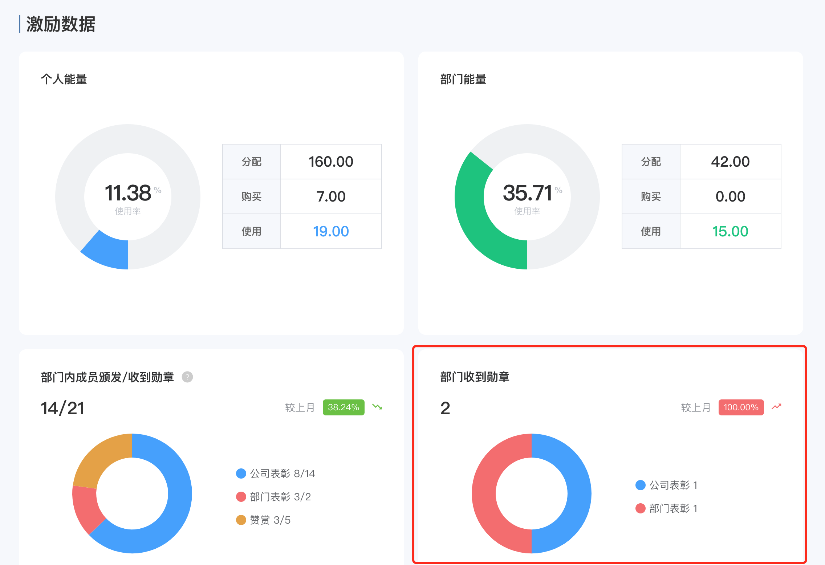
Task: Click the 14/21 medals count
Action: click(62, 408)
